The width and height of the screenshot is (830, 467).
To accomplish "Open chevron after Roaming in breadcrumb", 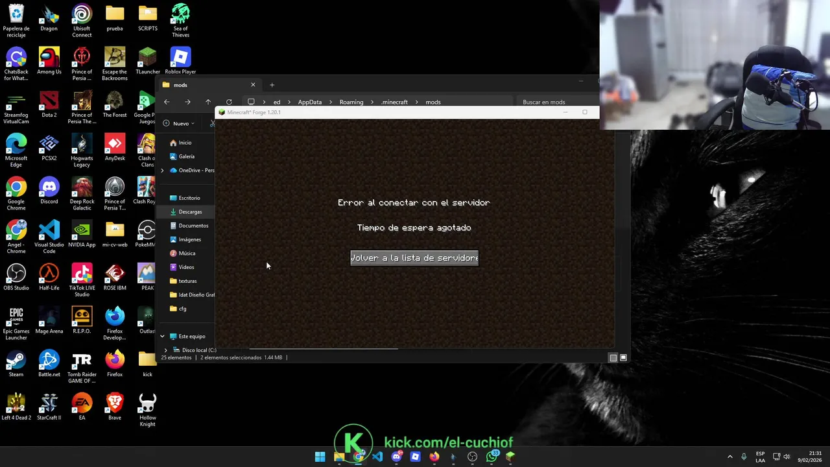I will coord(372,102).
